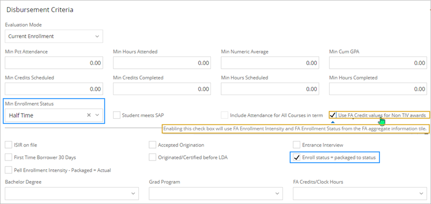The image size is (431, 204).
Task: Click the Min Hours Completed field
Action: click(x=378, y=89)
